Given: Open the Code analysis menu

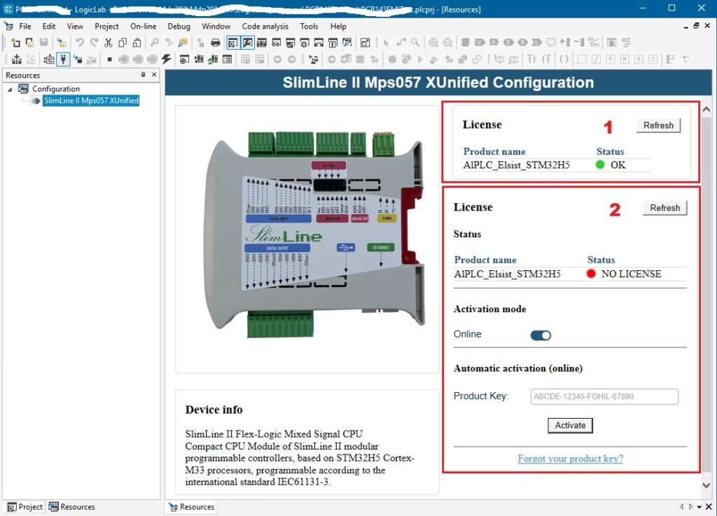Looking at the screenshot, I should 265,26.
